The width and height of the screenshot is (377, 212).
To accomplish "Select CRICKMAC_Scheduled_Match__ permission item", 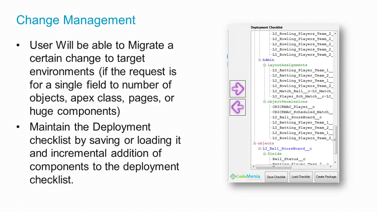I will (x=302, y=112).
